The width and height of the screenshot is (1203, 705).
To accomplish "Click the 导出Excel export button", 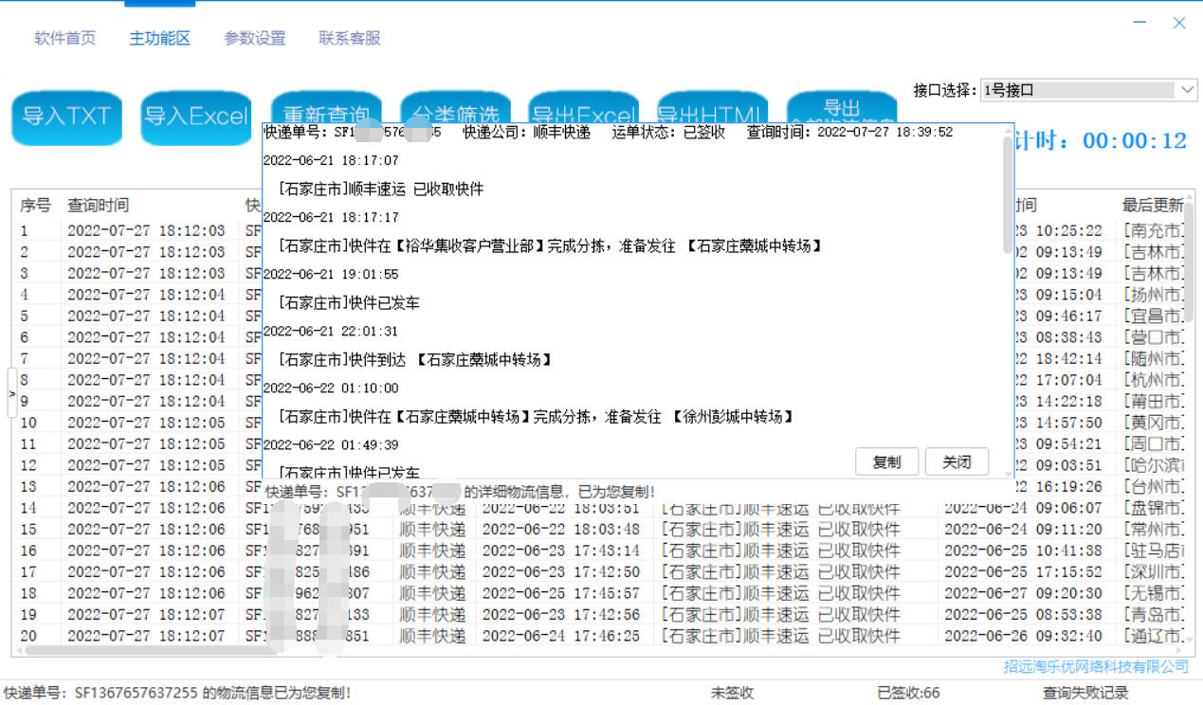I will [583, 106].
